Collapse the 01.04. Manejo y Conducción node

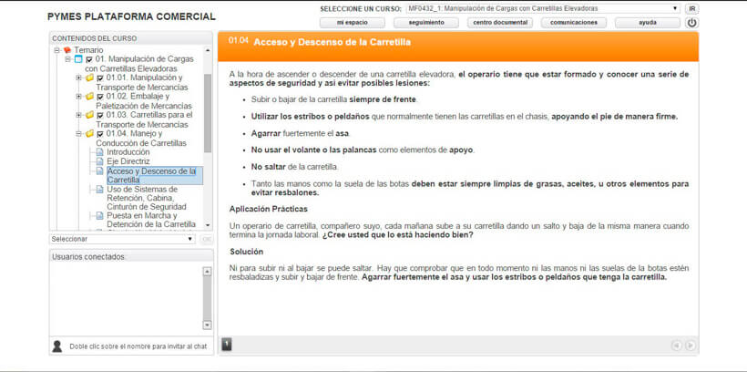79,133
